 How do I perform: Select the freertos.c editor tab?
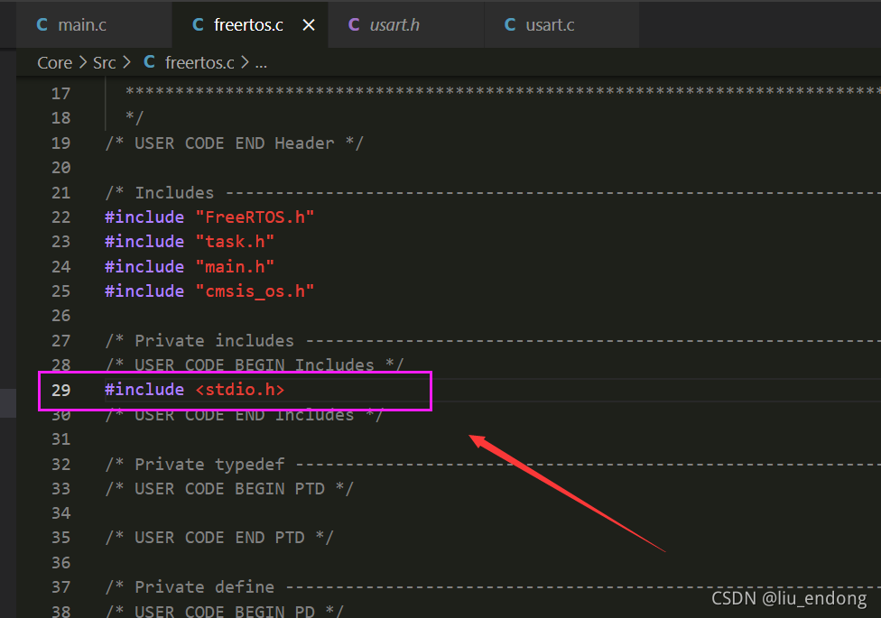point(249,24)
